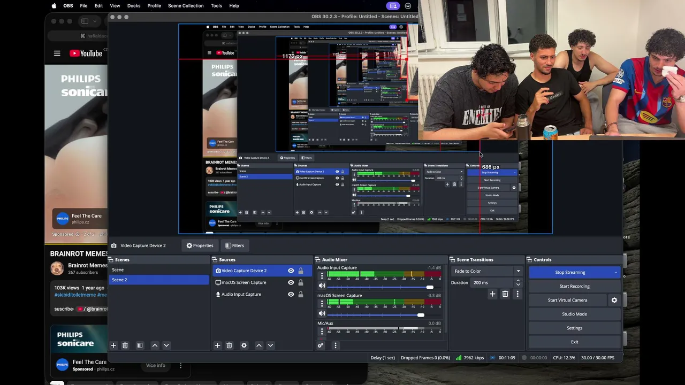This screenshot has width=685, height=385.
Task: Lock the macOS Screen Capture source
Action: pyautogui.click(x=301, y=282)
